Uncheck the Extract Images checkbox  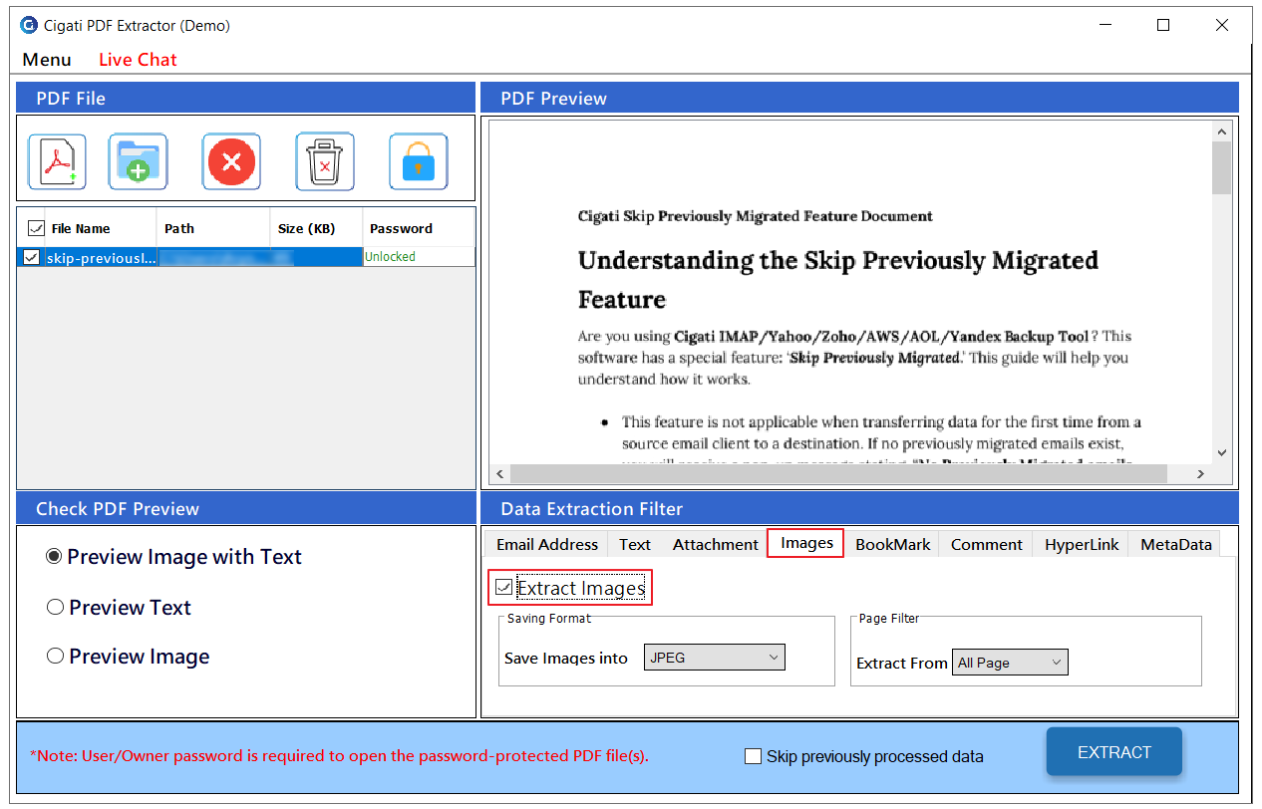[504, 588]
